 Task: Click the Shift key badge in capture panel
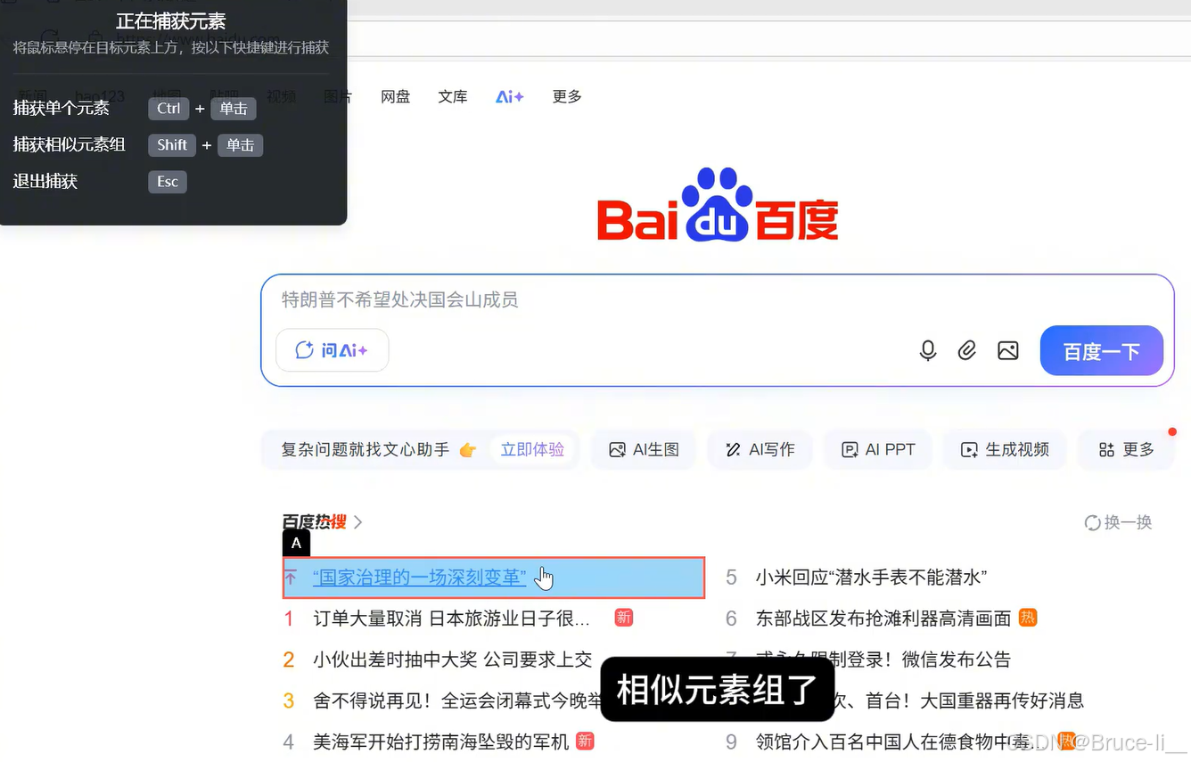point(172,145)
